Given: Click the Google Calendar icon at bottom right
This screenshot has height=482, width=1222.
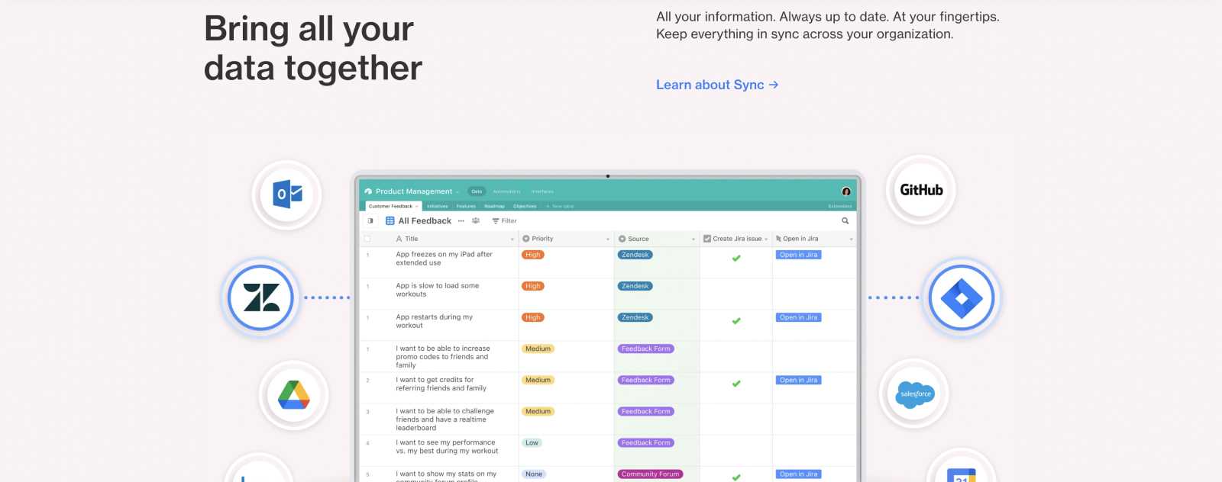Looking at the screenshot, I should click(962, 475).
